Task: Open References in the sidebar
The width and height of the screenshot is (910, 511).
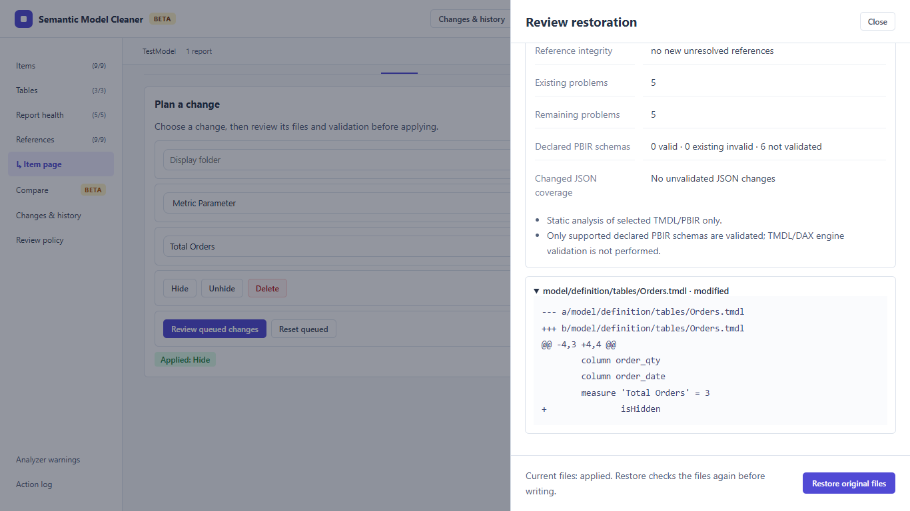Action: pyautogui.click(x=61, y=140)
